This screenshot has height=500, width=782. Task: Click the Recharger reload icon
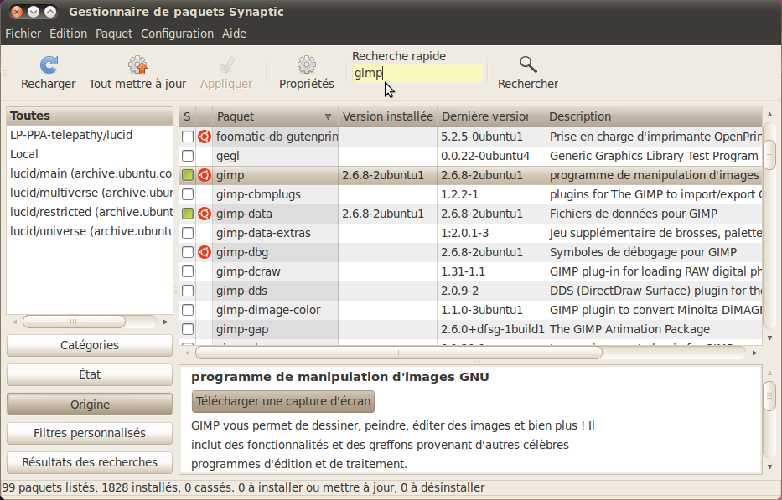pos(49,64)
